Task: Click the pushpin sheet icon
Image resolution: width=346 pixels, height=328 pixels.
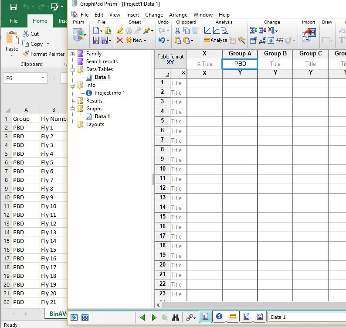Action: 146,31
